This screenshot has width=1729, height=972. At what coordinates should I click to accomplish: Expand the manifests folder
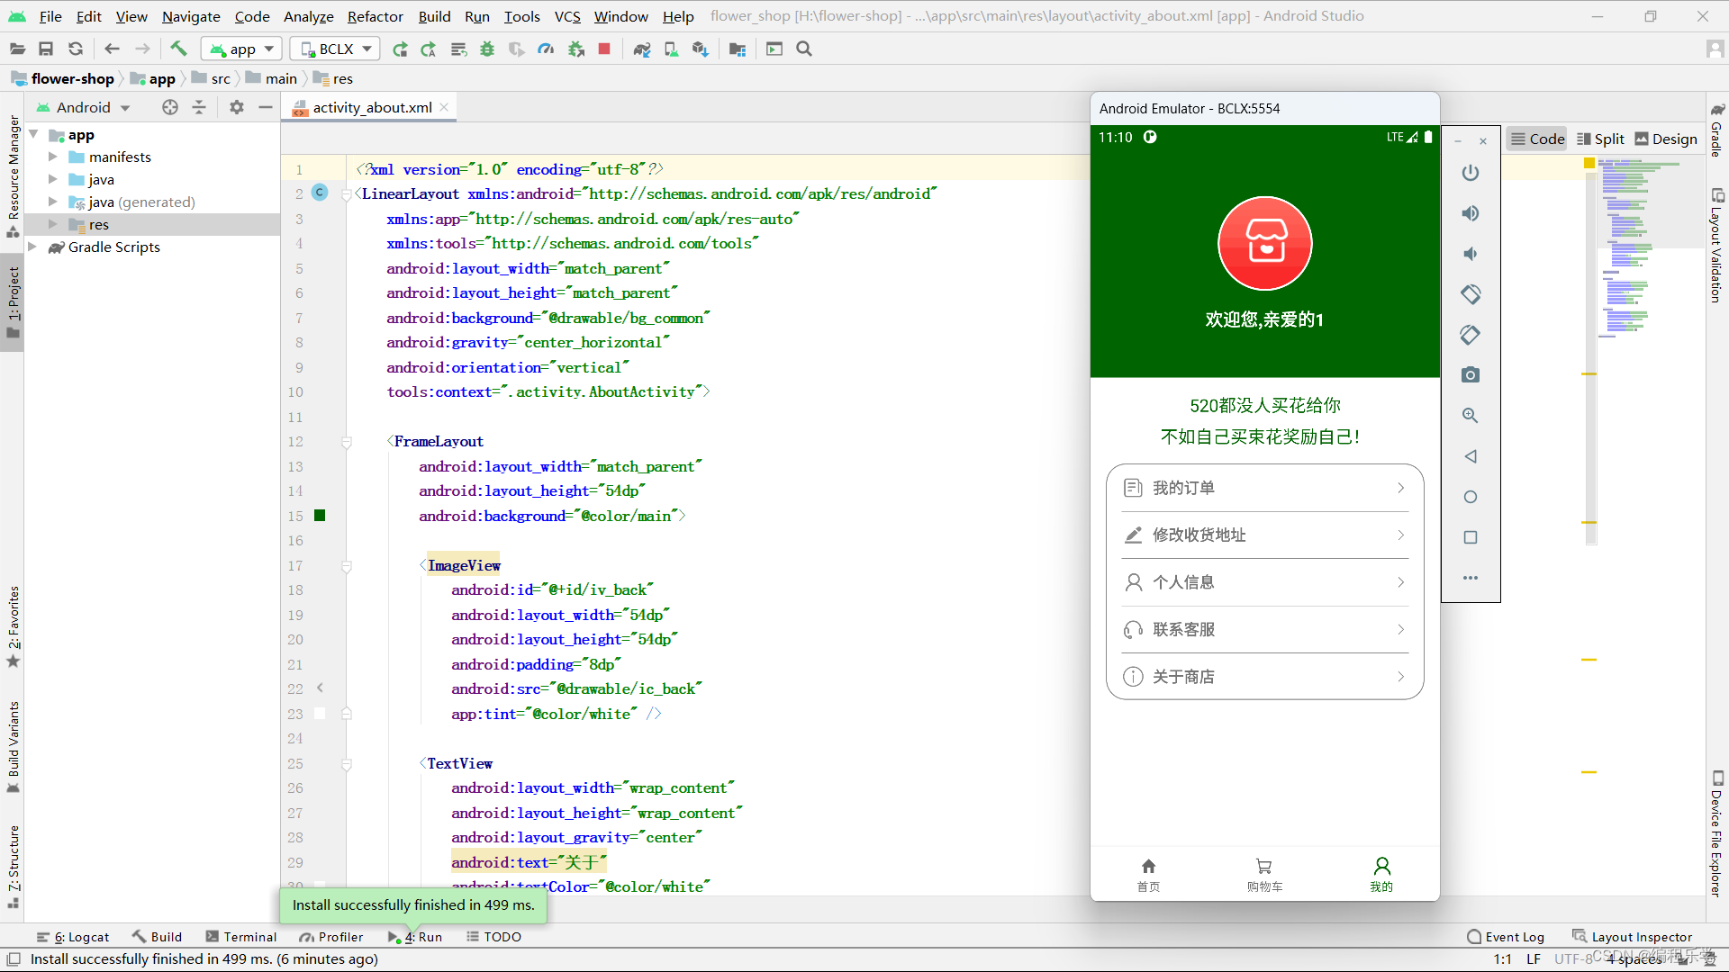tap(52, 157)
